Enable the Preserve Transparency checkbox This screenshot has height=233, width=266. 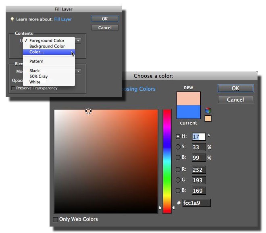pyautogui.click(x=13, y=88)
